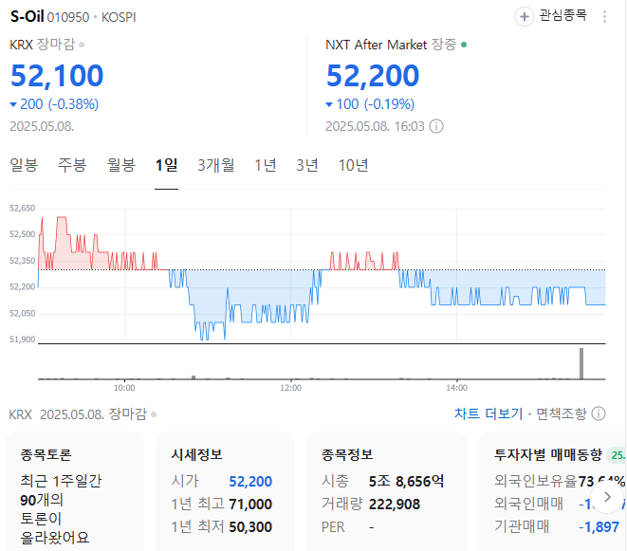The height and width of the screenshot is (551, 627).
Task: Click the intraday price chart line area
Action: [322, 276]
